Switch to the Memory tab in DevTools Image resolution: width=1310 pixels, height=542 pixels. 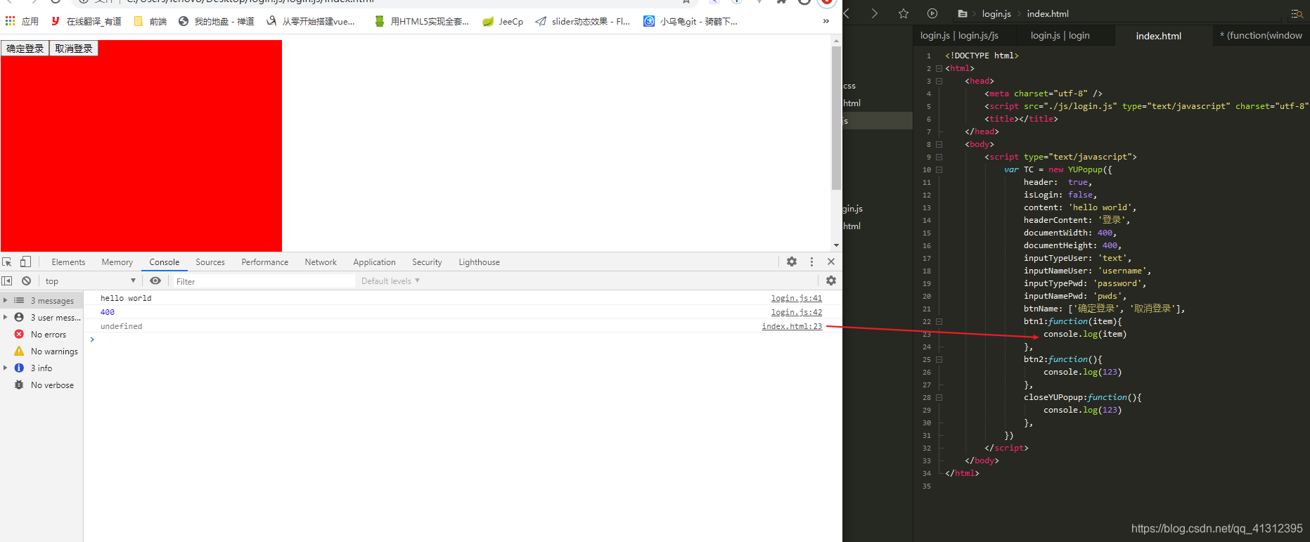pyautogui.click(x=117, y=262)
